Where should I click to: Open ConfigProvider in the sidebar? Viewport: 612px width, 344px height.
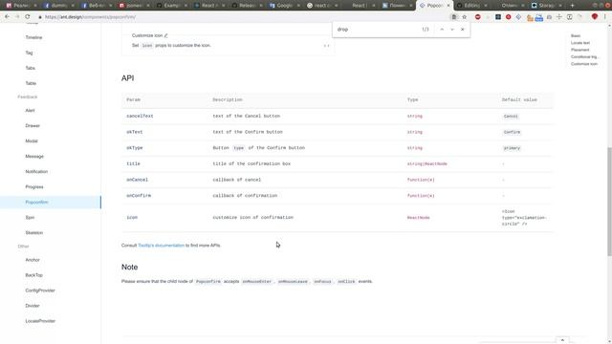[40, 290]
